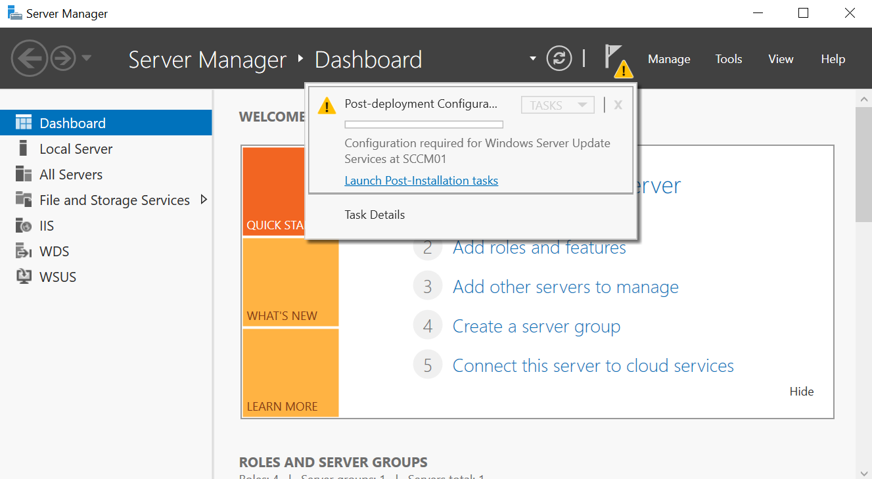The image size is (872, 479).
Task: Click the Refresh dashboard icon
Action: click(559, 58)
